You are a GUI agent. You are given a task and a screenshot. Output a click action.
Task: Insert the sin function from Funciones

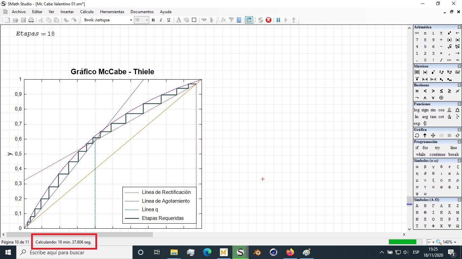click(x=433, y=110)
